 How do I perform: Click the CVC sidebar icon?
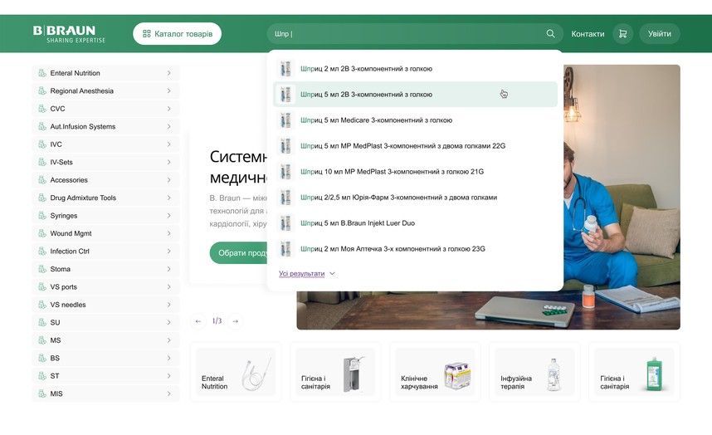42,109
